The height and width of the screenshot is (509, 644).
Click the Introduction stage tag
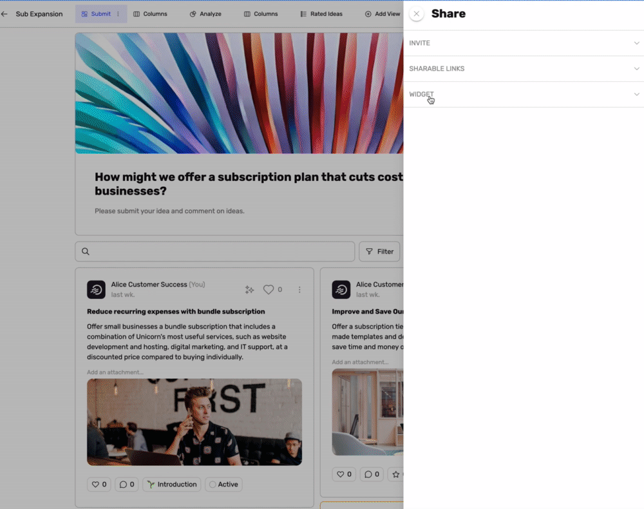[172, 485]
